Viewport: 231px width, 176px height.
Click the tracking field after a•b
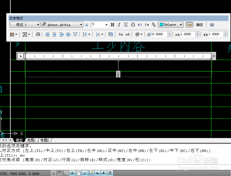pos(188,34)
